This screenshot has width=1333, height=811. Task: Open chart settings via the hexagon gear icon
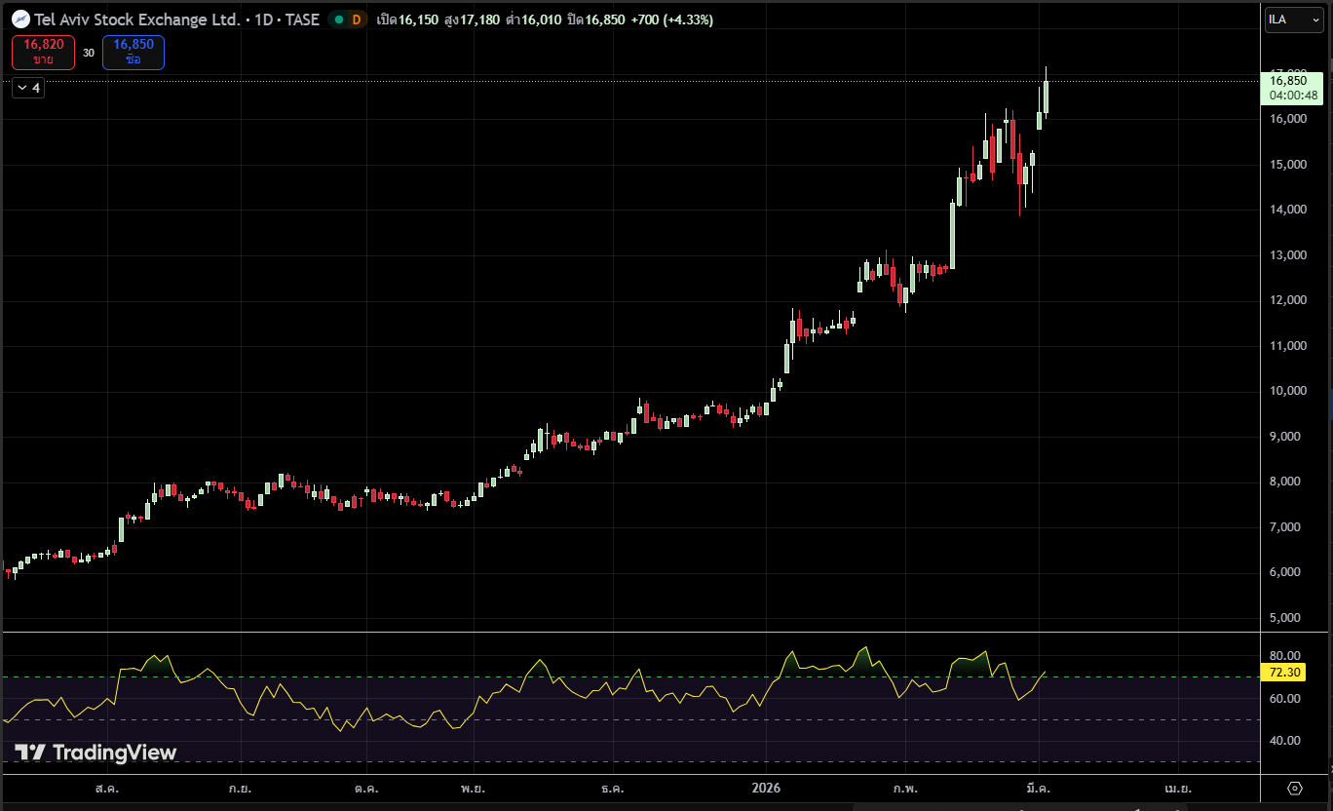[x=1295, y=788]
